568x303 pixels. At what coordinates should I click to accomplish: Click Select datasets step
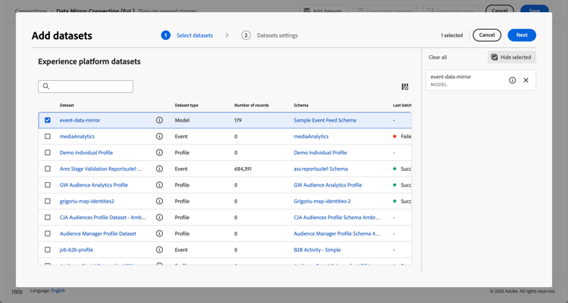[x=194, y=36]
